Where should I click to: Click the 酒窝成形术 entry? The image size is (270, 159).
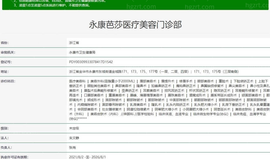(x=197, y=95)
